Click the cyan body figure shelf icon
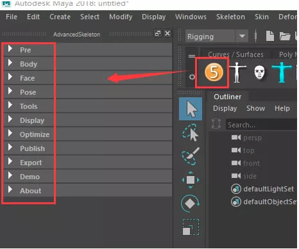 (x=282, y=72)
